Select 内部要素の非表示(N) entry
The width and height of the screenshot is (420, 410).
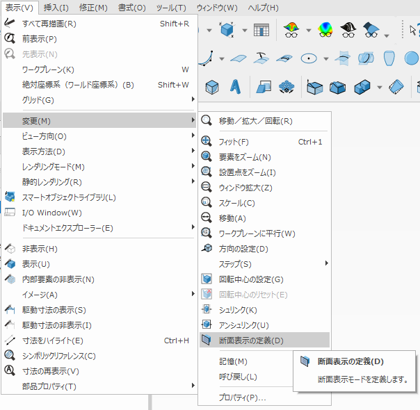(x=99, y=279)
